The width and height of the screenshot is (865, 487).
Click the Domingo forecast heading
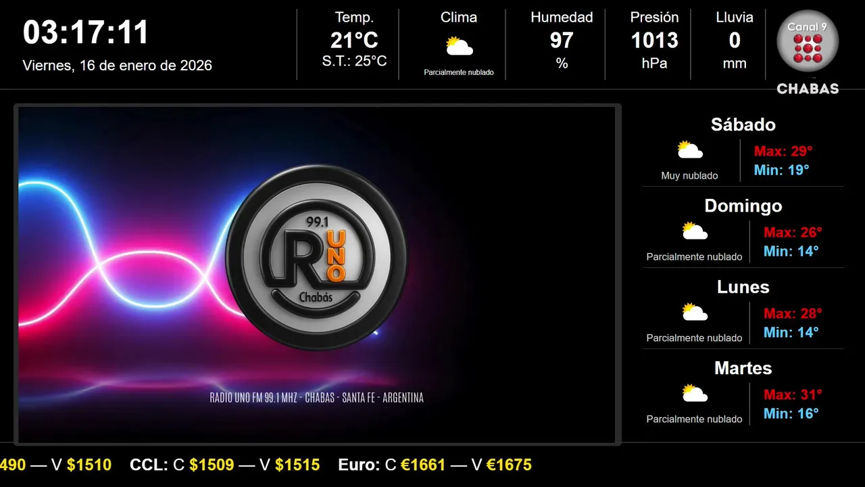pyautogui.click(x=743, y=206)
